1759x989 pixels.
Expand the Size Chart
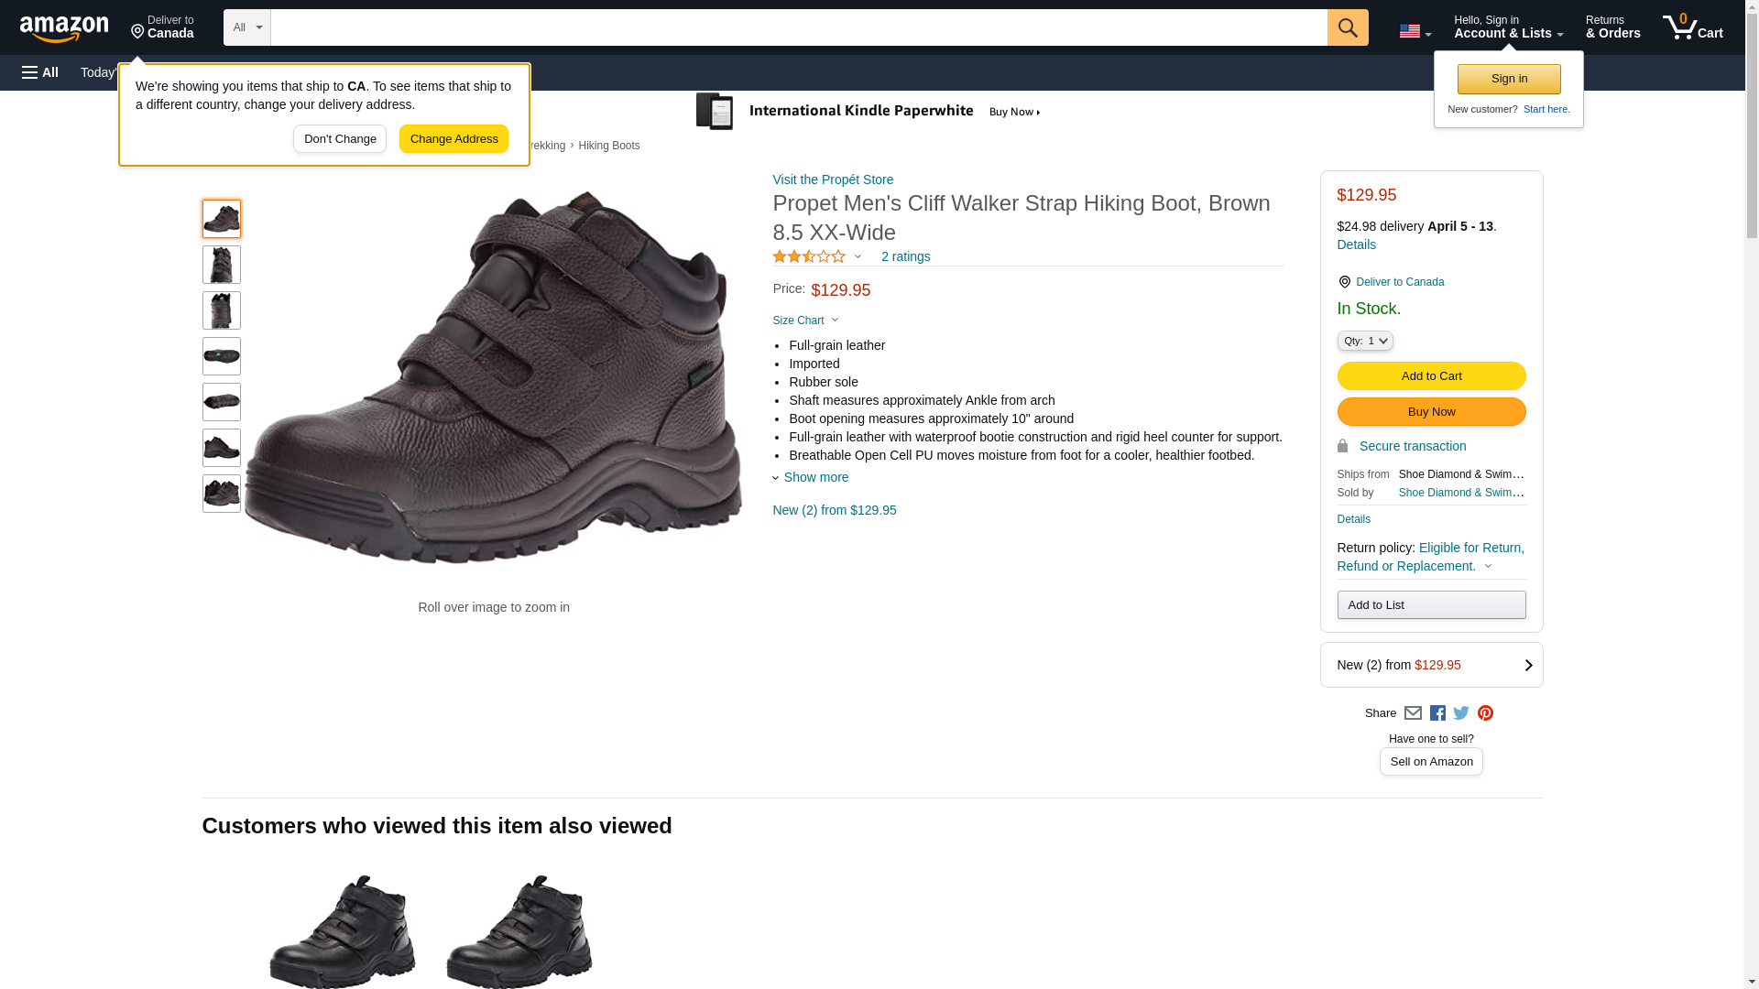[x=804, y=321]
